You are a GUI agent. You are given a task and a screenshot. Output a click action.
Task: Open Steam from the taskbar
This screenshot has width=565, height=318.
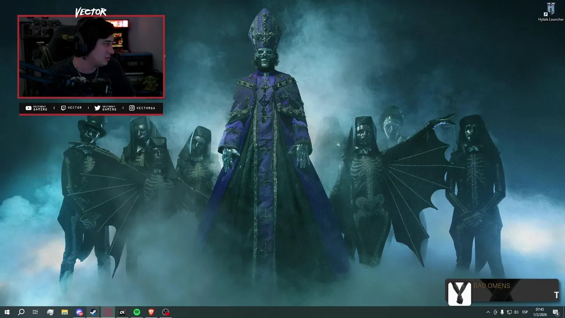94,312
